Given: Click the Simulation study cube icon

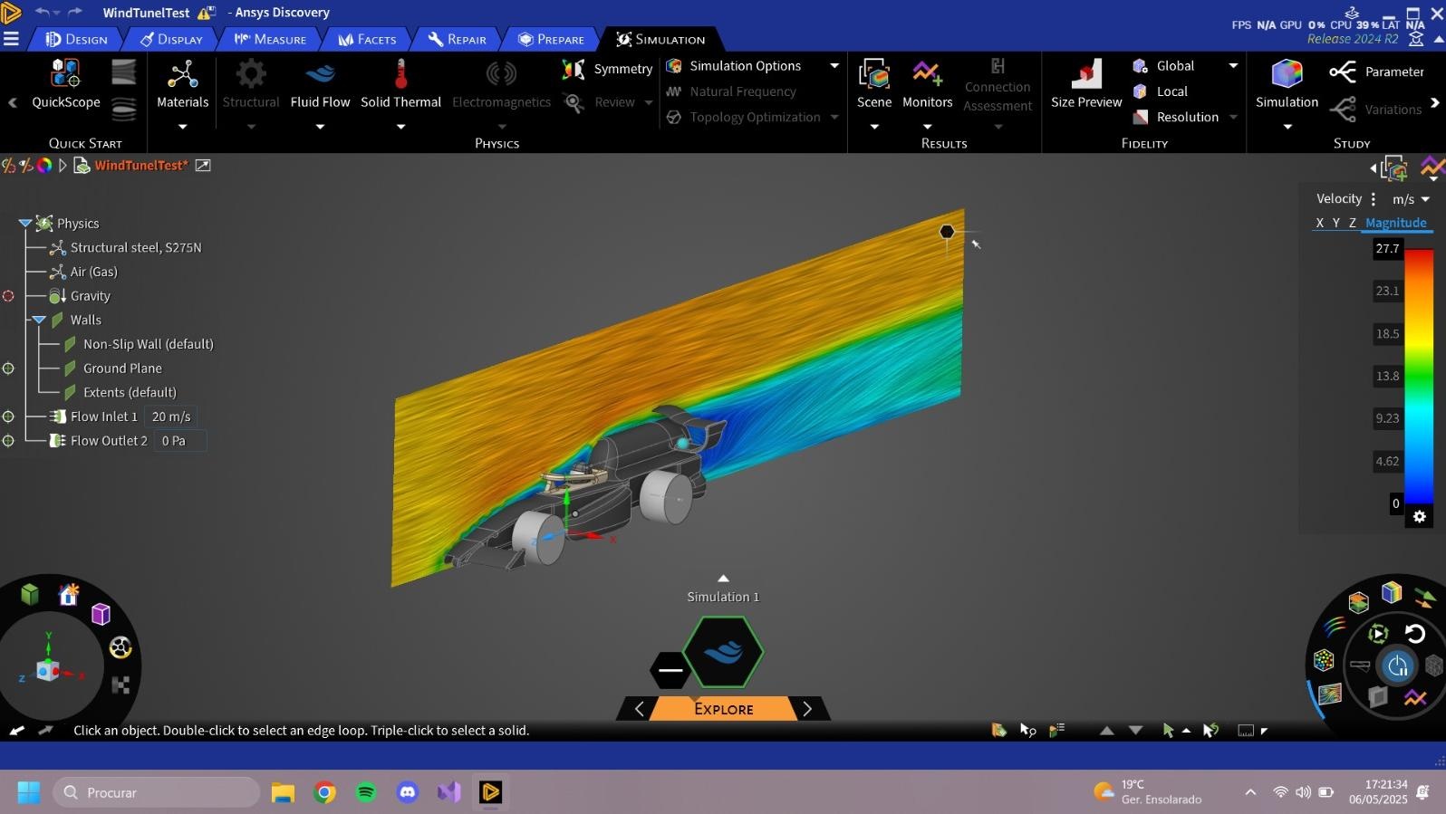Looking at the screenshot, I should point(1287,74).
